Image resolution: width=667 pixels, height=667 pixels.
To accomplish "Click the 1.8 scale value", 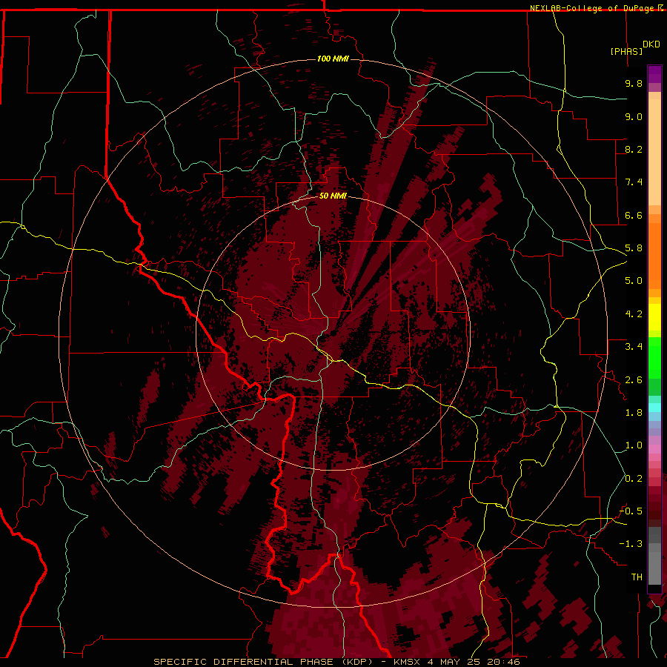I will tap(634, 413).
